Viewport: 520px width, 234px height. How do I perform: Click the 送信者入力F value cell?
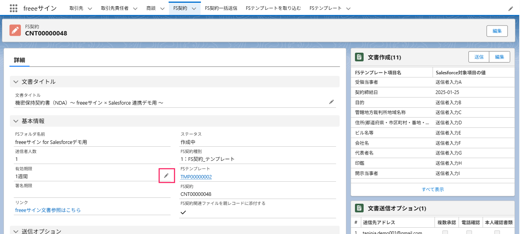448,143
